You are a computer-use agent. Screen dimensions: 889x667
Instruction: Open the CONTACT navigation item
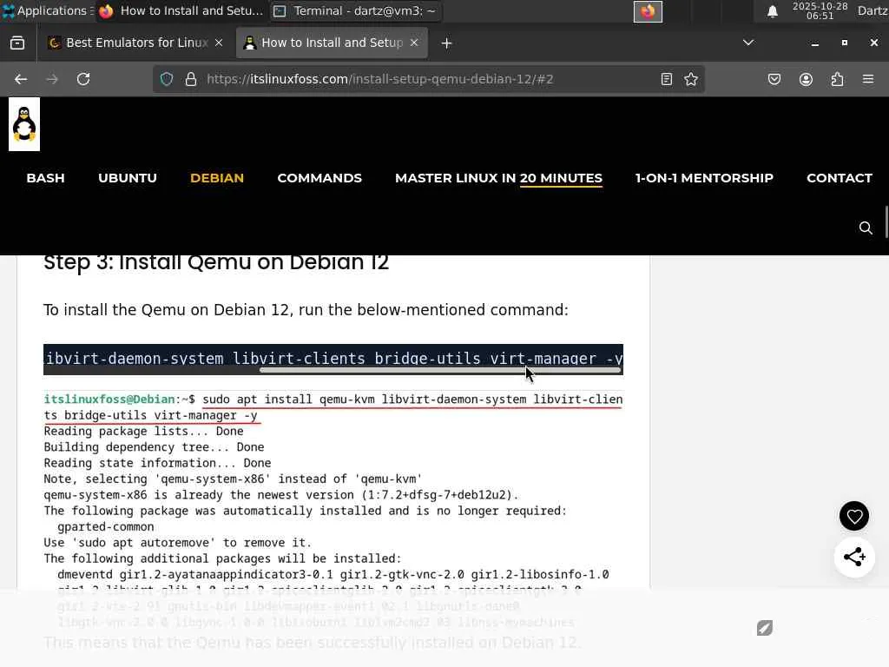pos(840,178)
